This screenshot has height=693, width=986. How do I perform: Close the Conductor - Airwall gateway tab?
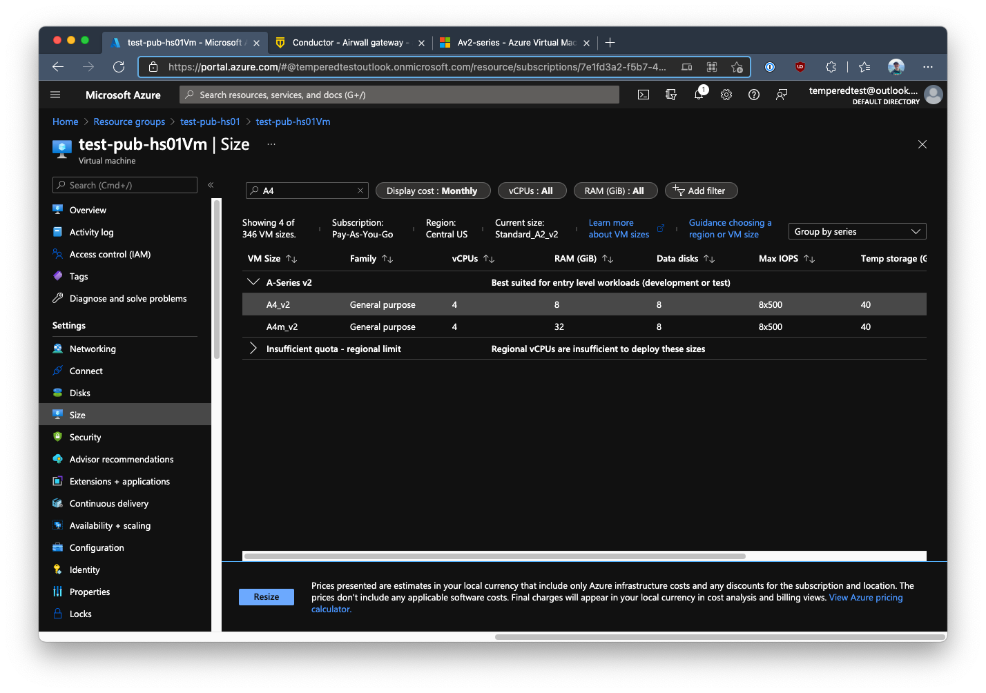[421, 43]
